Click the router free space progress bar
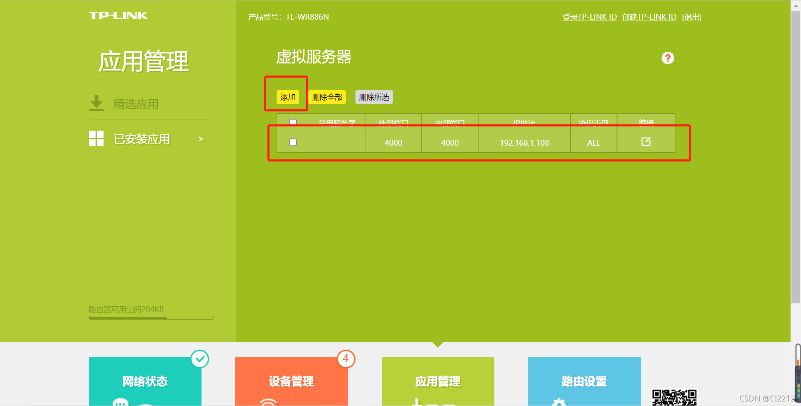The width and height of the screenshot is (801, 406). (x=151, y=318)
